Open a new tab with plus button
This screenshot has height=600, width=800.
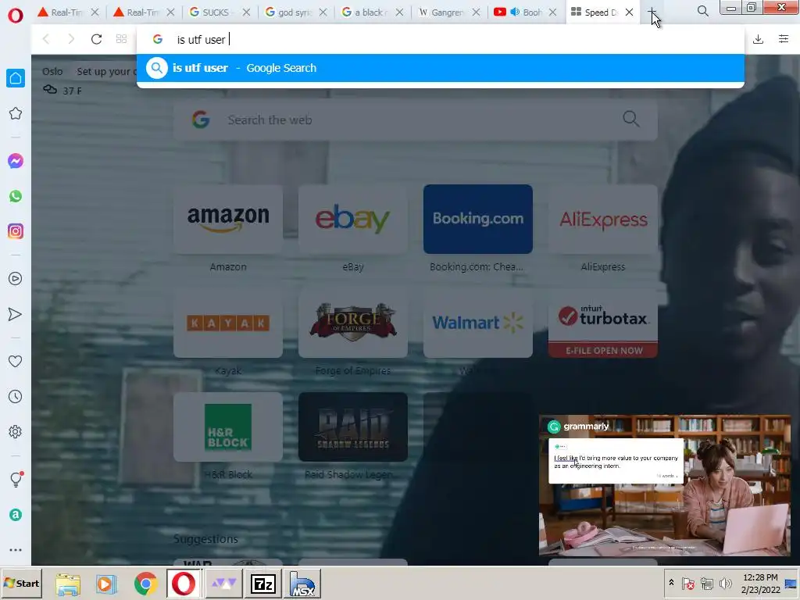[x=652, y=12]
